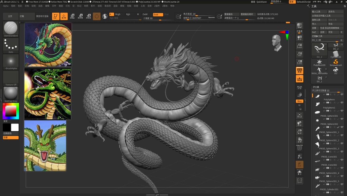Click the 切换颜色 switch color button
This screenshot has height=196, width=347.
tap(10, 134)
